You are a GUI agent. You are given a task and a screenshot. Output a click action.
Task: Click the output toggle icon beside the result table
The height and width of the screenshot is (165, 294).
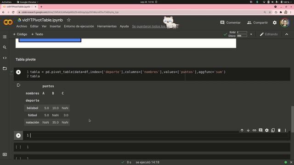pyautogui.click(x=18, y=85)
